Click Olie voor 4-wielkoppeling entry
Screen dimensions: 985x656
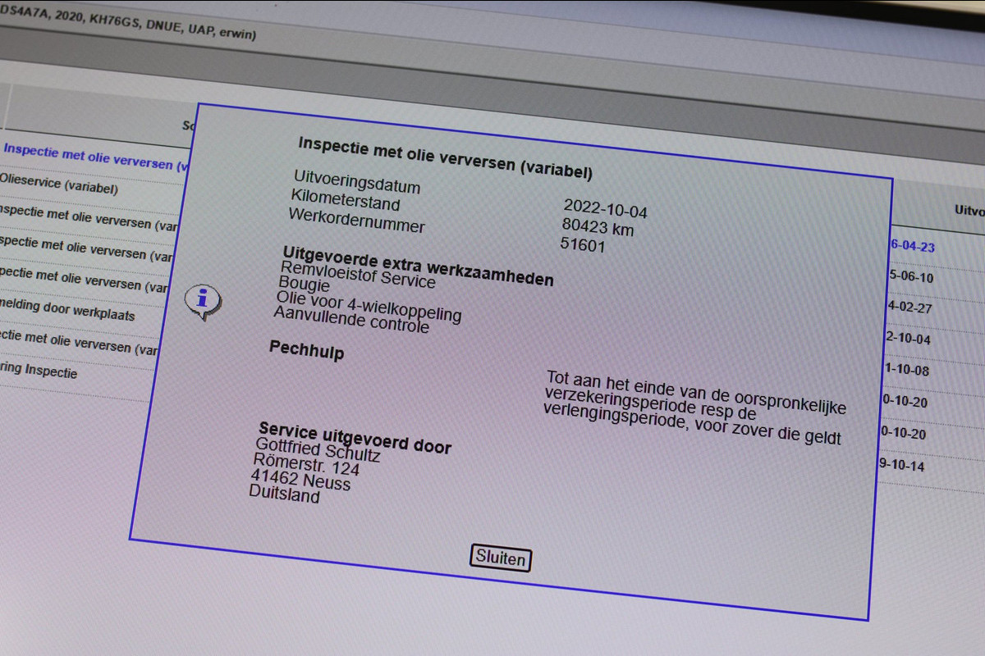click(x=369, y=307)
